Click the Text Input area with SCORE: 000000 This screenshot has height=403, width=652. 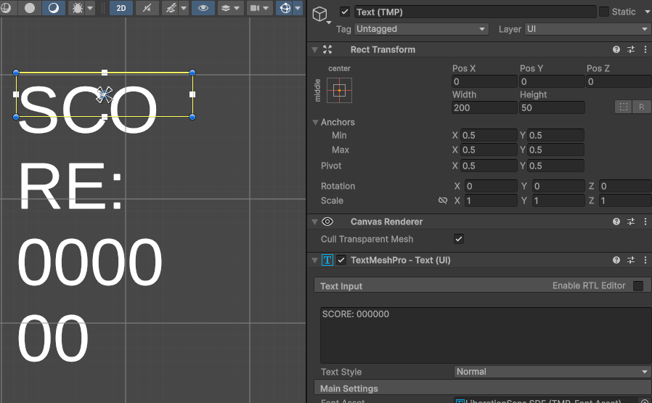[x=486, y=335]
